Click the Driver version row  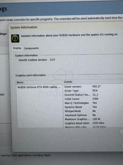[93, 87]
